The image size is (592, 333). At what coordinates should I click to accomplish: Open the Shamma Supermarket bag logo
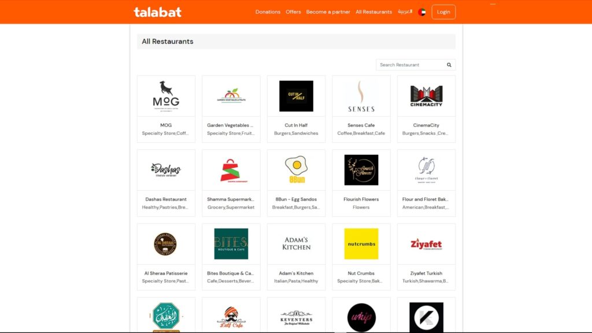tap(231, 171)
